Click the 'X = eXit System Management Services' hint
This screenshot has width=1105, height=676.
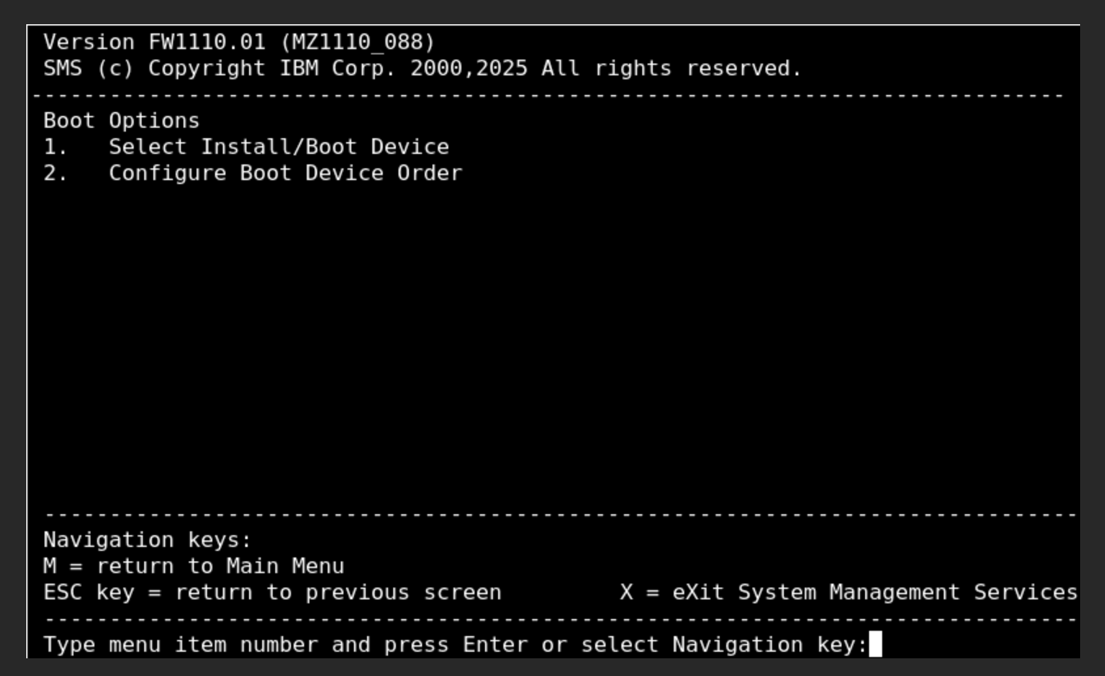pos(849,592)
